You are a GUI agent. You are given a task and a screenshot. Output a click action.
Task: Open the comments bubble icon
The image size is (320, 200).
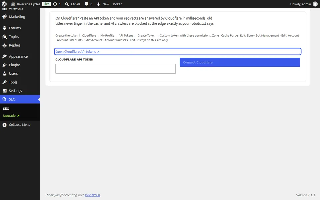click(86, 4)
